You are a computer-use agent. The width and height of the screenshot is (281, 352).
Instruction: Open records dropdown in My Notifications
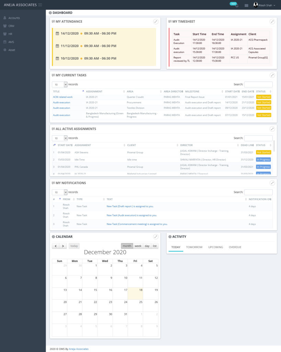tap(59, 192)
